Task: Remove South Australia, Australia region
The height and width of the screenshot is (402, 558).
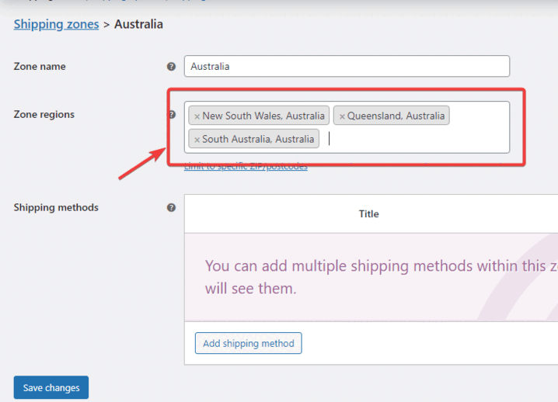Action: [x=197, y=140]
